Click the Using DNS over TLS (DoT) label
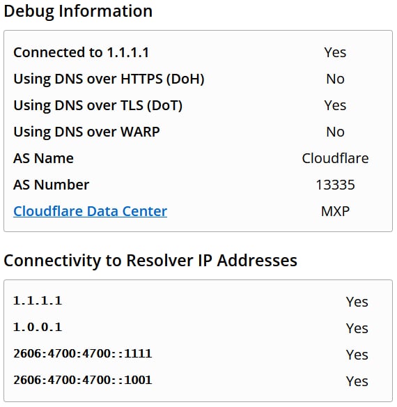The width and height of the screenshot is (397, 407). coord(98,105)
